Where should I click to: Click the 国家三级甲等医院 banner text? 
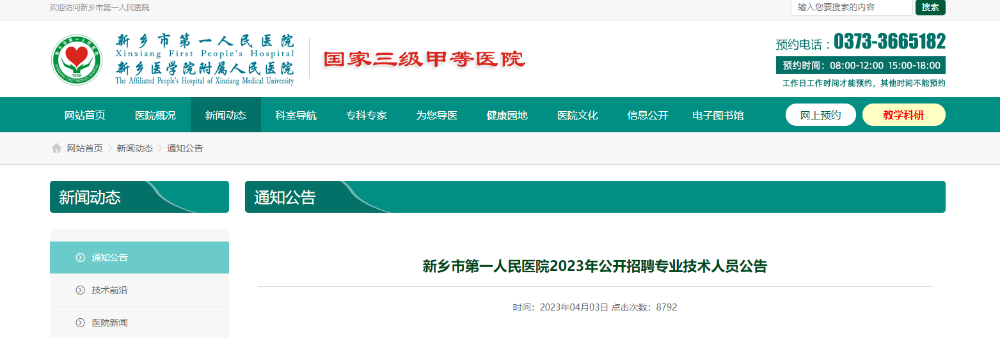point(424,59)
